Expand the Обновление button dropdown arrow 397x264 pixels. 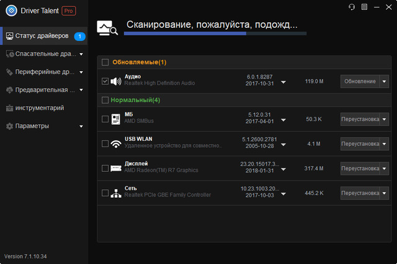coord(384,82)
